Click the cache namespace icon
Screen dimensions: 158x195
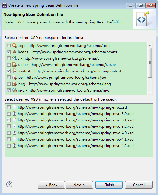pos(15,65)
